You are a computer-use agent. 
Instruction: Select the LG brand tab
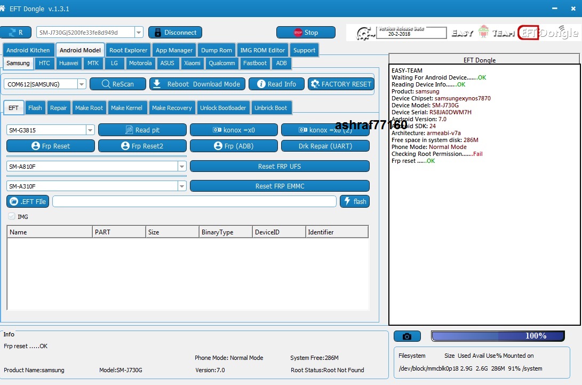pyautogui.click(x=114, y=63)
